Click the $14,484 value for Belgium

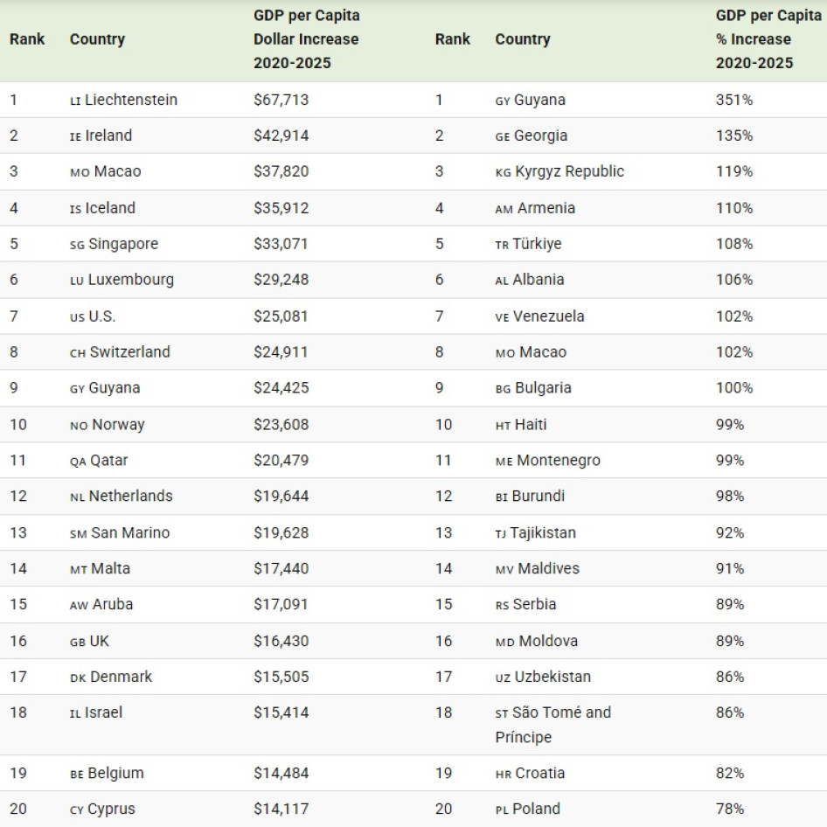[281, 773]
